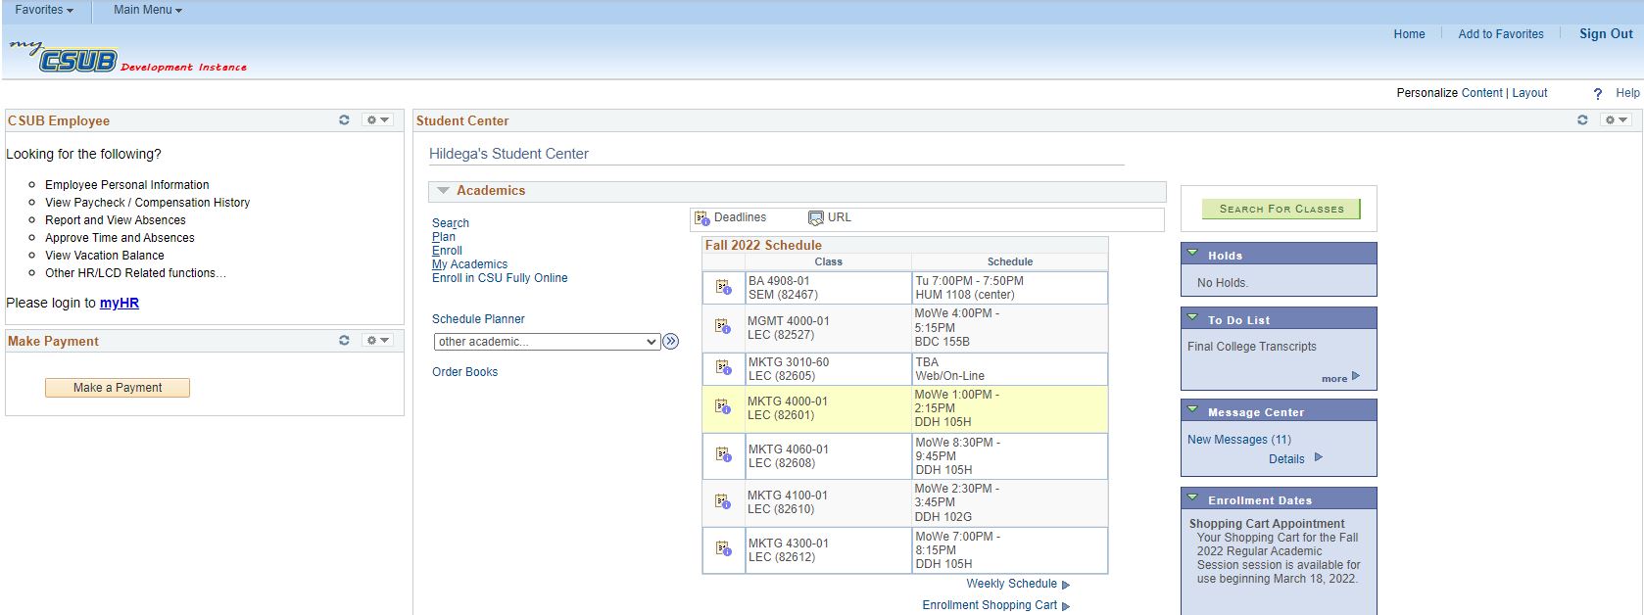Collapse the Enrollment Dates panel
This screenshot has width=1644, height=615.
point(1192,498)
